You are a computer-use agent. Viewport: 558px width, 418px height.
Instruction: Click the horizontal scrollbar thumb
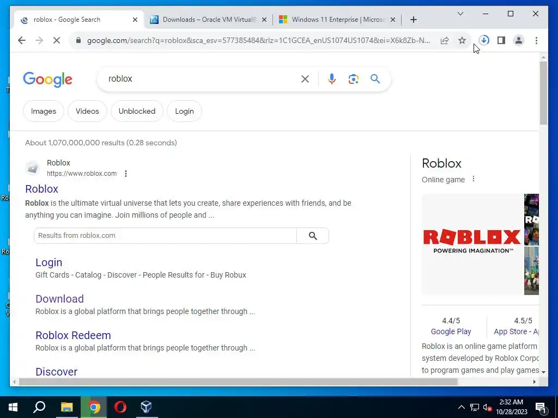[238, 382]
